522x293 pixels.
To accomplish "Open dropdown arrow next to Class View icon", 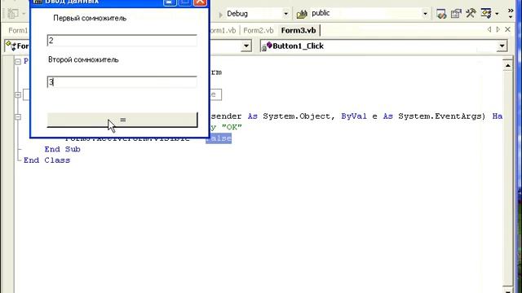I will (x=497, y=14).
